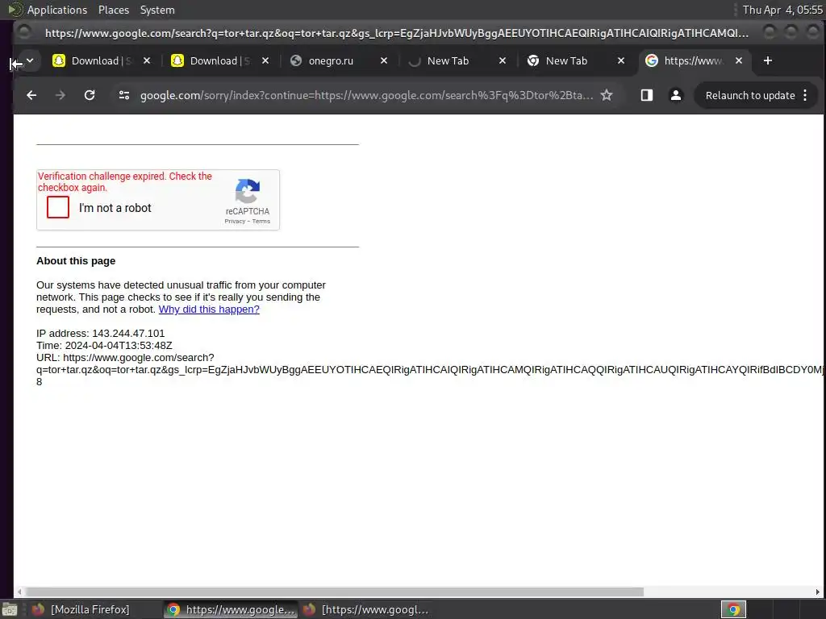Close New Tab with Chrome icon

[x=621, y=60]
